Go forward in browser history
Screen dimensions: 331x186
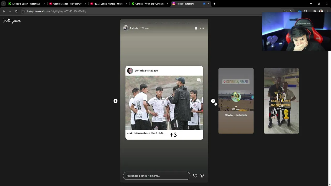coord(10,11)
